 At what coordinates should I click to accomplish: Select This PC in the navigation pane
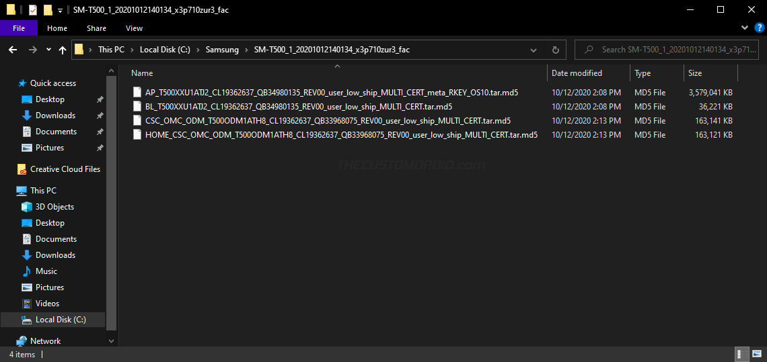click(43, 191)
